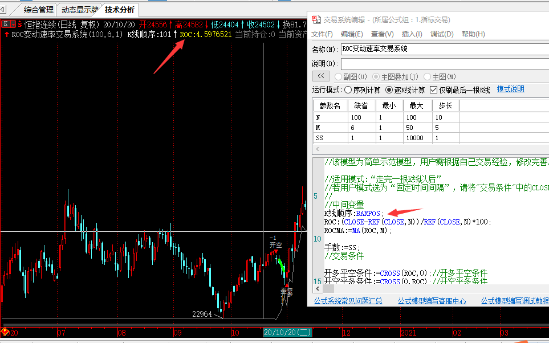Switch to the 综合管理 tab
Screen dimensions: 549x343
pyautogui.click(x=39, y=10)
